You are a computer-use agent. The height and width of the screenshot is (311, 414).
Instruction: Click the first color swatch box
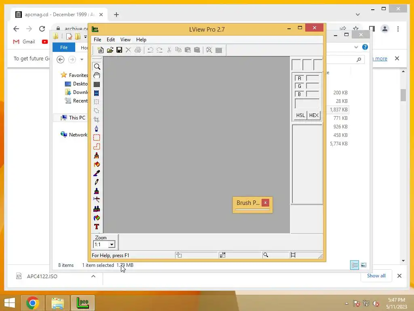(x=296, y=65)
